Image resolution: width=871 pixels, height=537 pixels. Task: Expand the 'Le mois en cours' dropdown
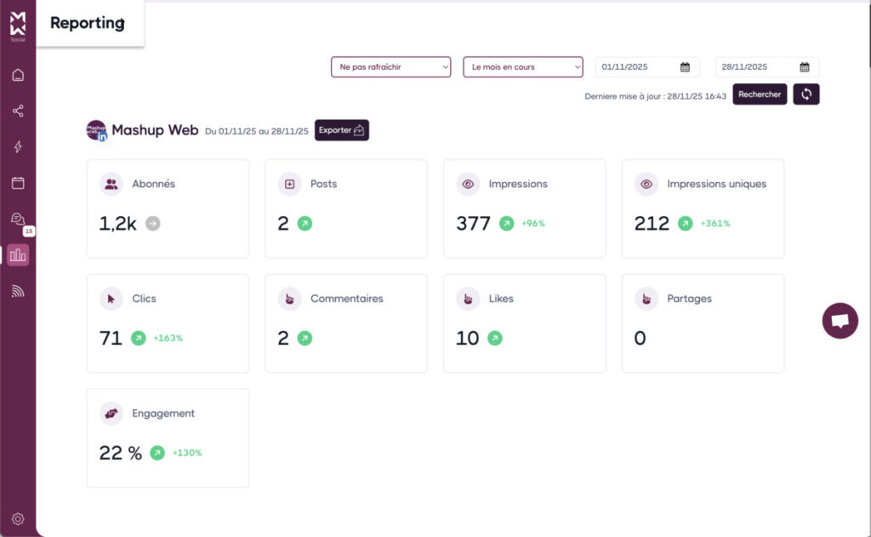click(522, 67)
